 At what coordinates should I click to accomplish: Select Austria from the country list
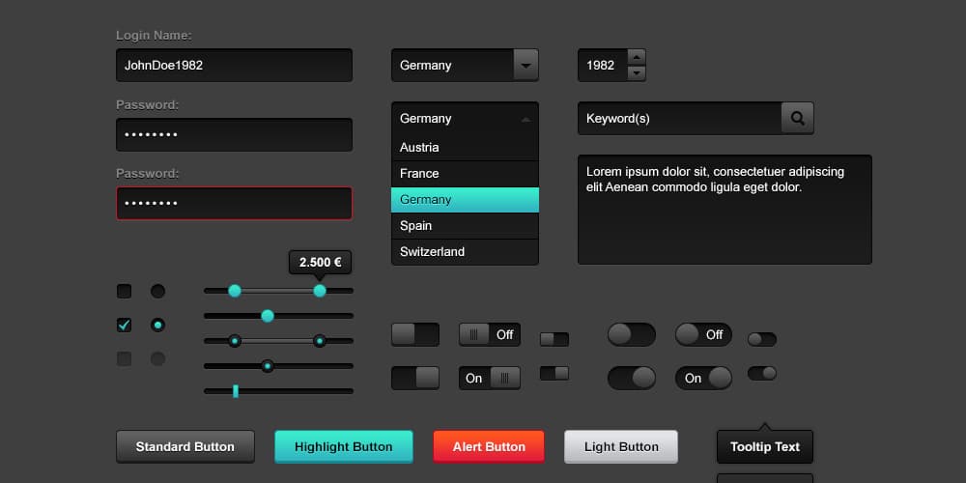pyautogui.click(x=466, y=147)
